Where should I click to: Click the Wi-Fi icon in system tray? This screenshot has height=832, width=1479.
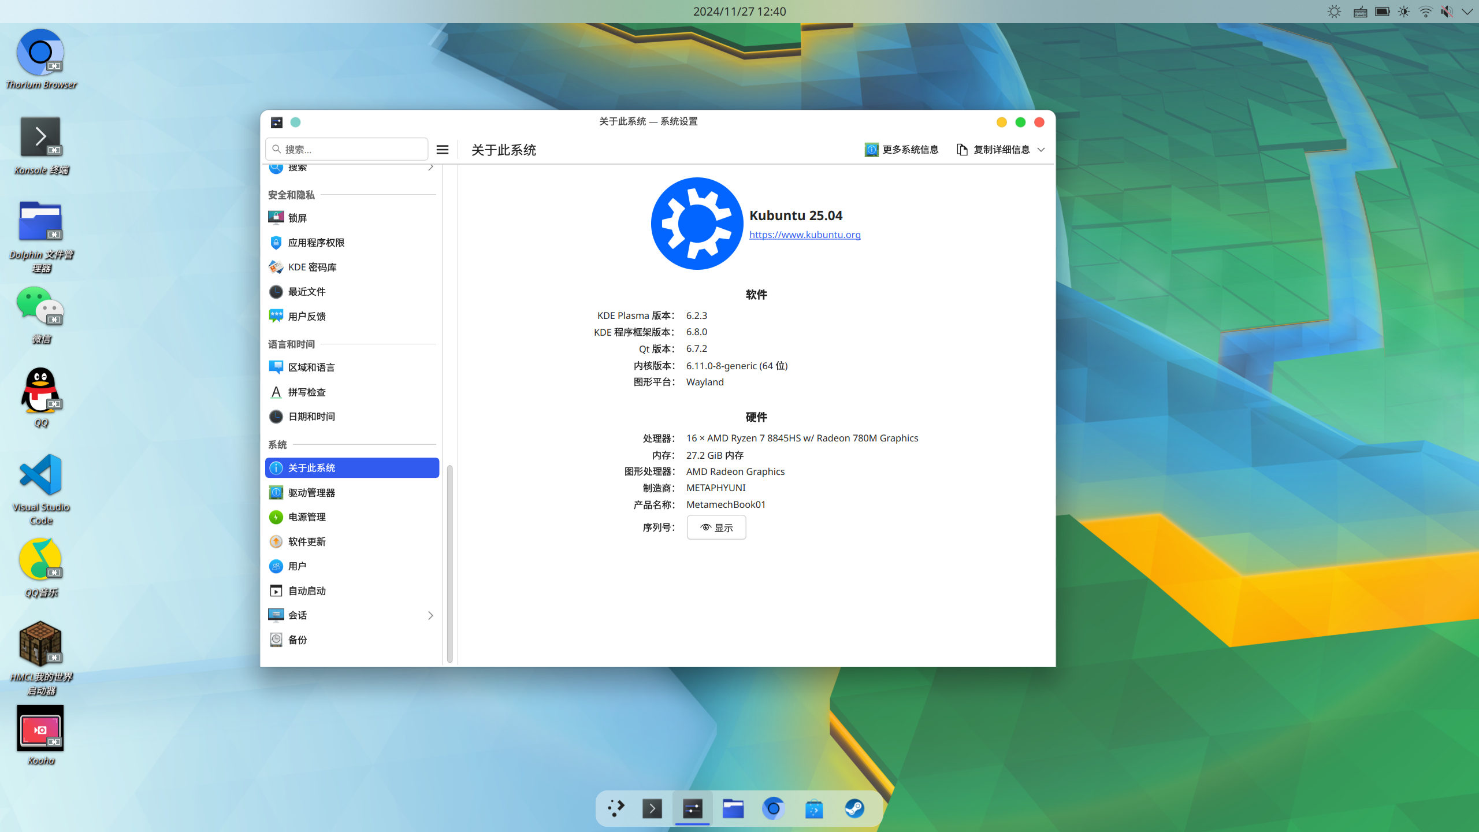pyautogui.click(x=1426, y=12)
